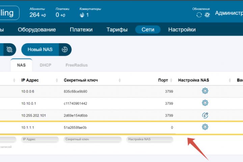Open NAS settings gear for 10.0.0.6
This screenshot has width=243, height=162.
(205, 91)
